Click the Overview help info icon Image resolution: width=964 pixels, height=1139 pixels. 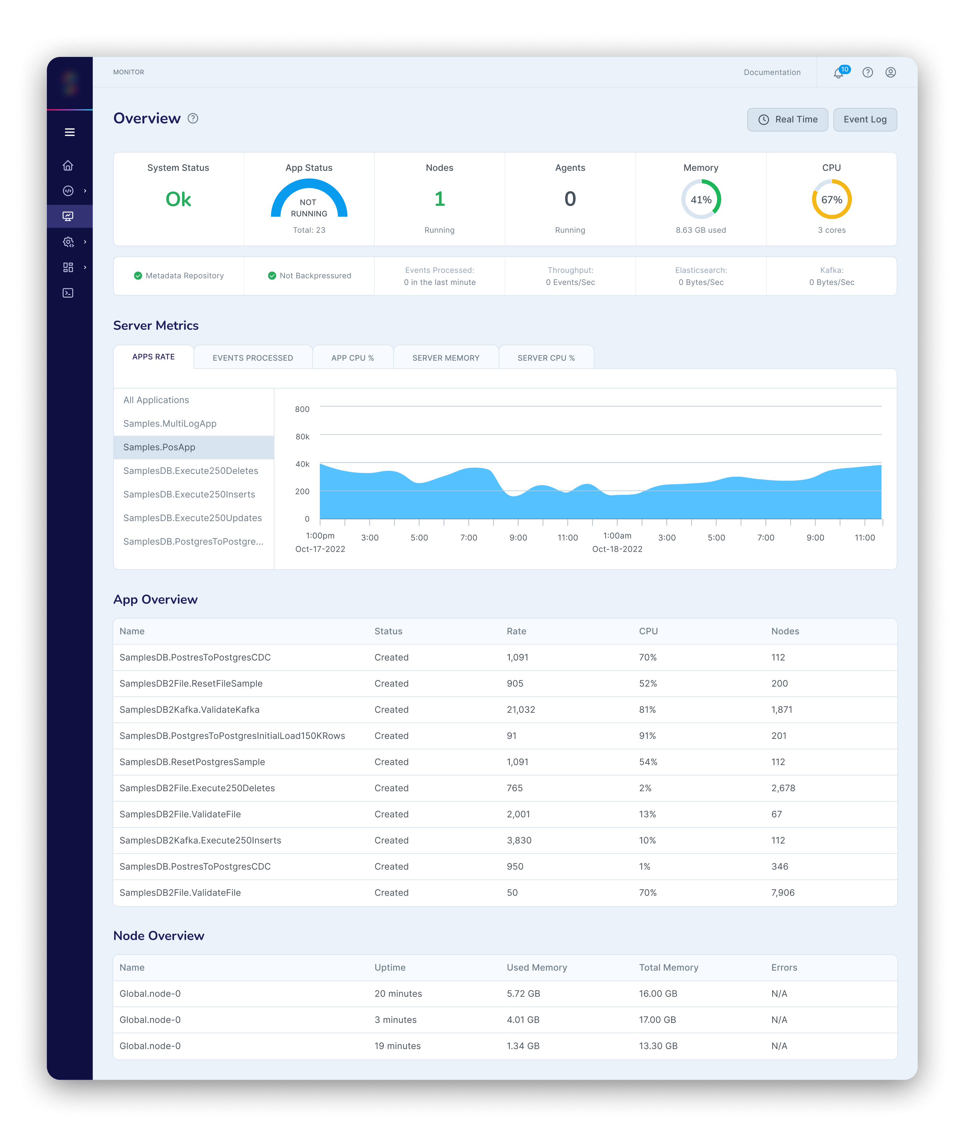[193, 119]
